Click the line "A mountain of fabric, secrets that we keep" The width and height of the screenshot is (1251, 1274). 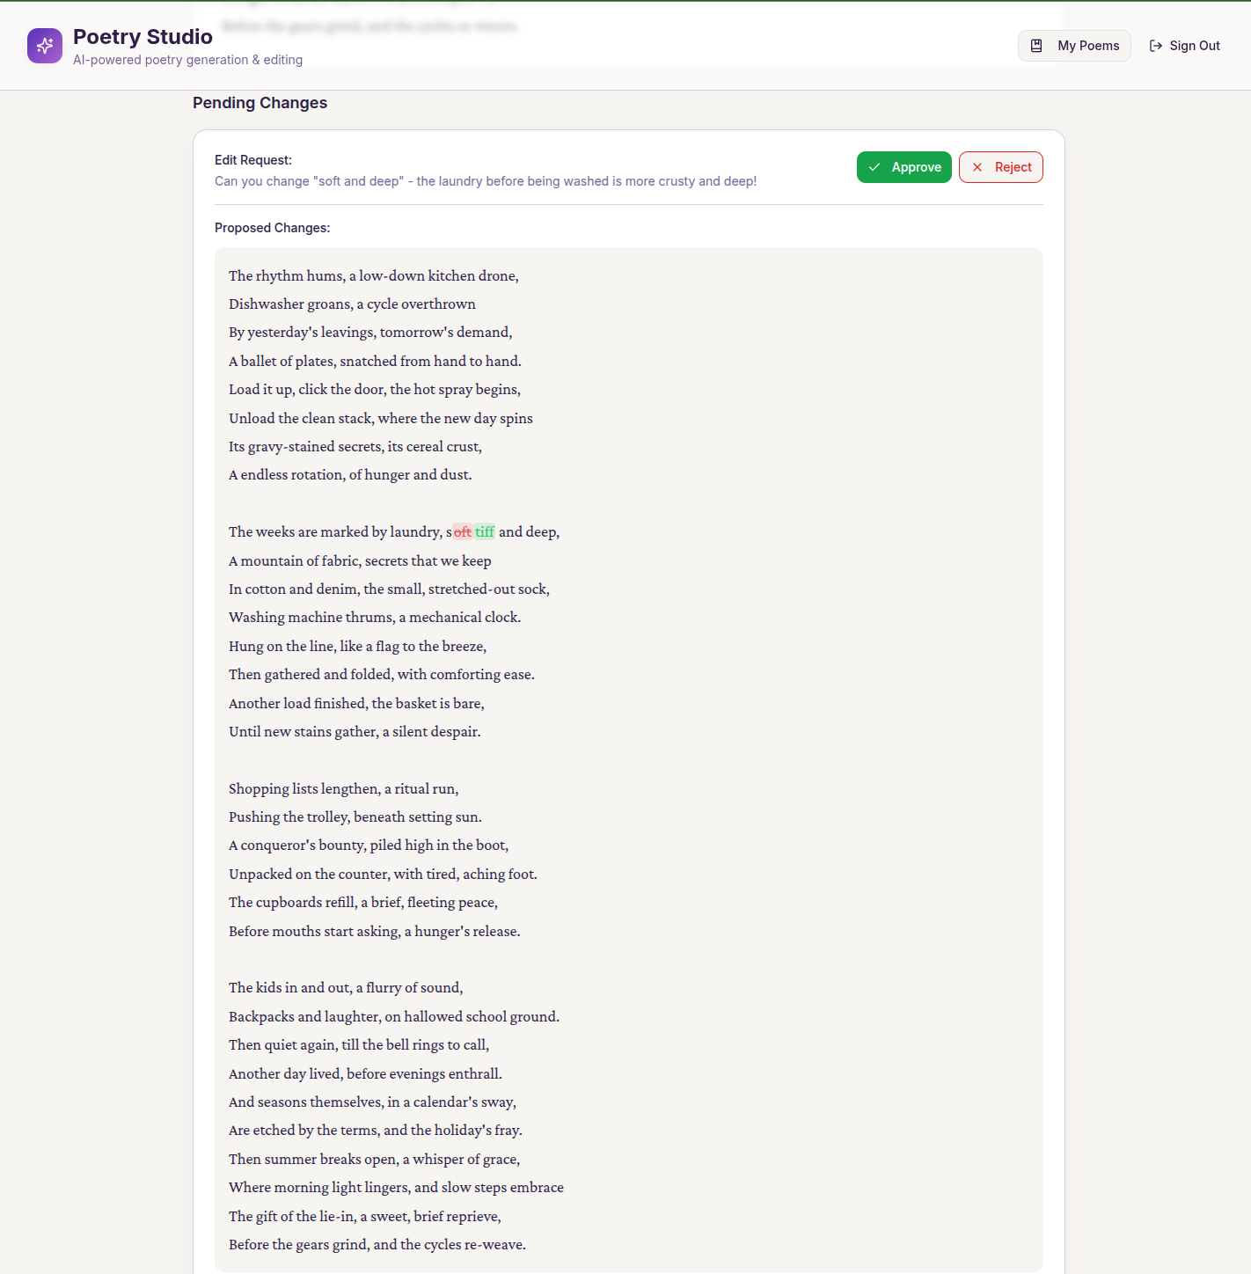pos(360,561)
